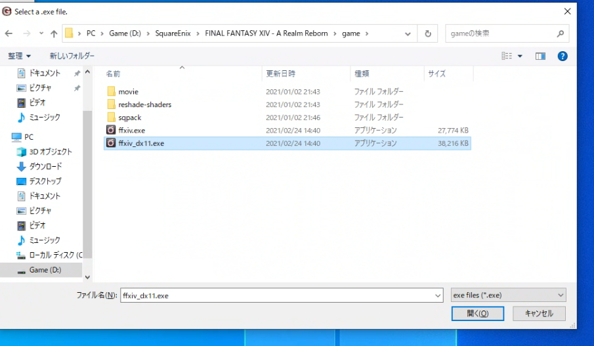Open the exe files (*.exe) filter dropdown
This screenshot has height=346, width=594.
pos(509,295)
